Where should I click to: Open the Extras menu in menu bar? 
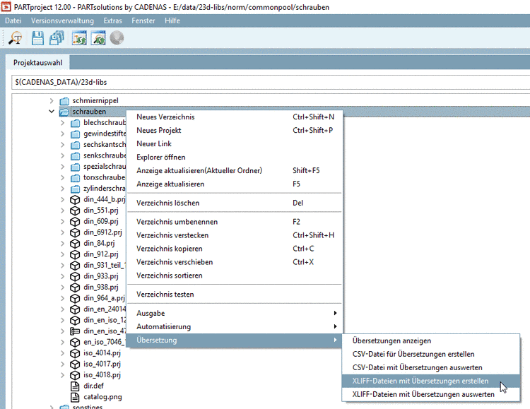[112, 21]
